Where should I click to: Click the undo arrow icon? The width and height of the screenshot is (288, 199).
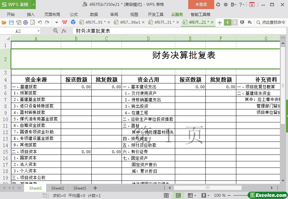tap(40, 22)
